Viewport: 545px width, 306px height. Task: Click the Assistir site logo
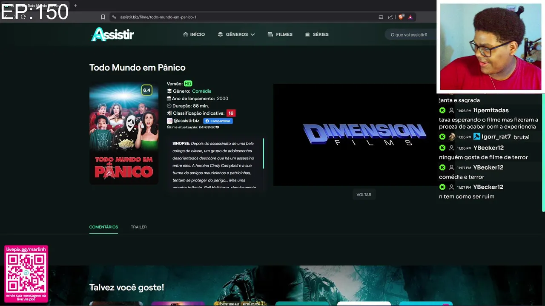[113, 34]
